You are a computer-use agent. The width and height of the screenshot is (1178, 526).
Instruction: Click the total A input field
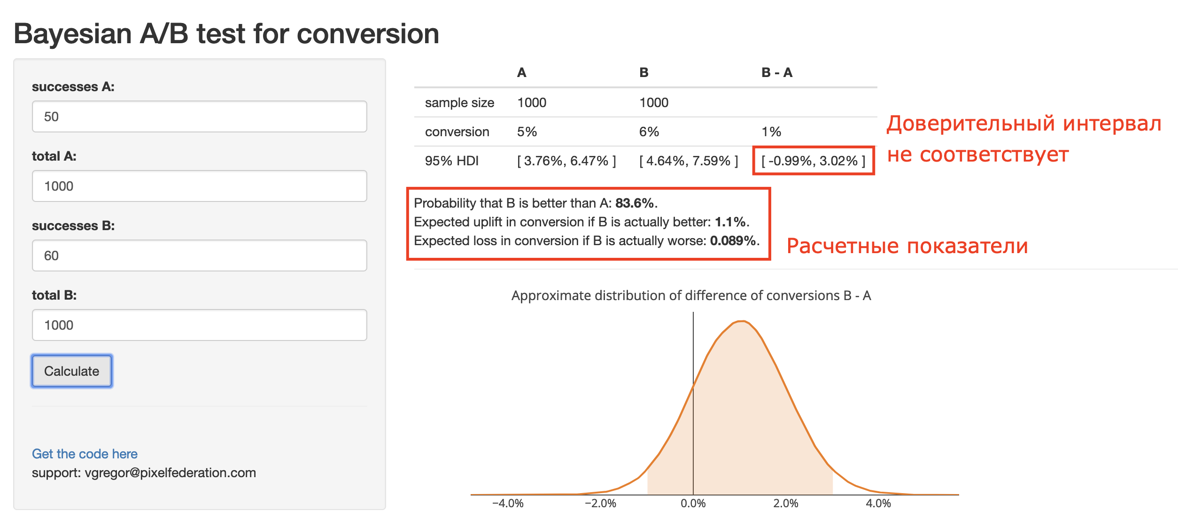pos(199,186)
